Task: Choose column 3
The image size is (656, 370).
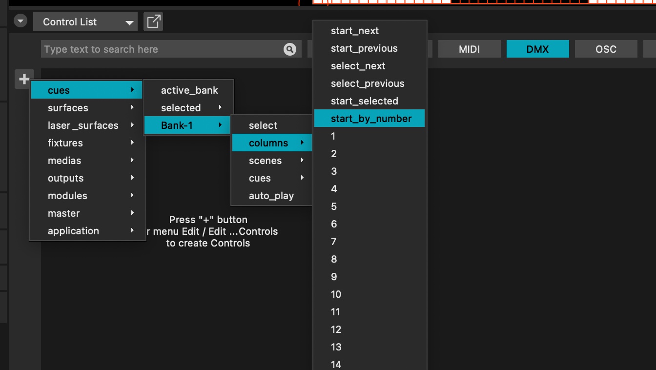Action: click(369, 171)
